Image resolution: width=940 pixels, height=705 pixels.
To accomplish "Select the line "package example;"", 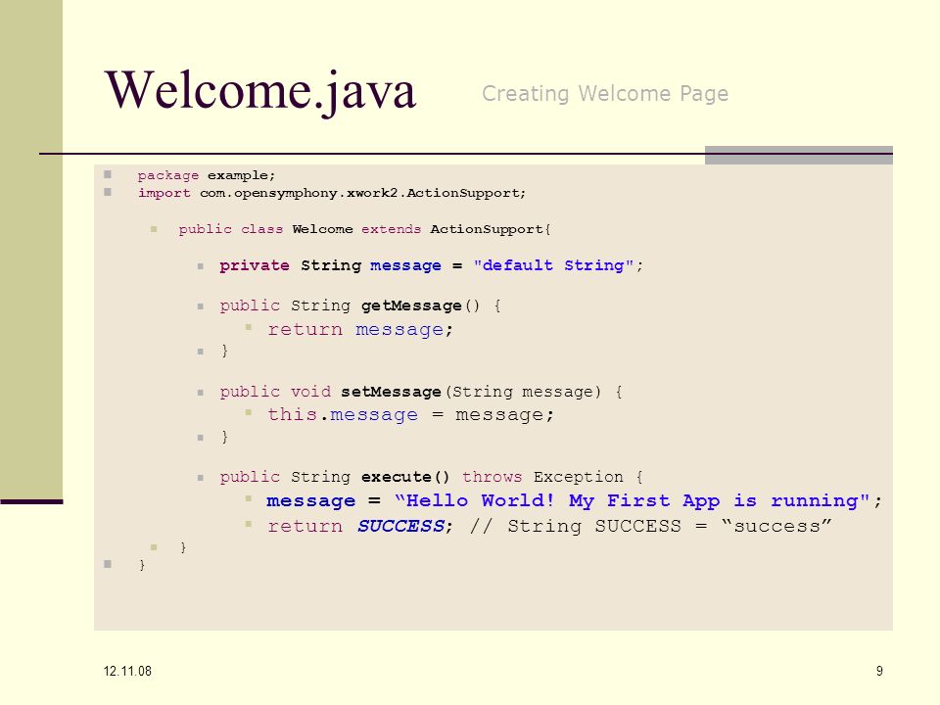I will point(207,175).
